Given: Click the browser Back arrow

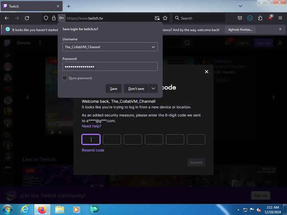Looking at the screenshot, I should coord(7,18).
